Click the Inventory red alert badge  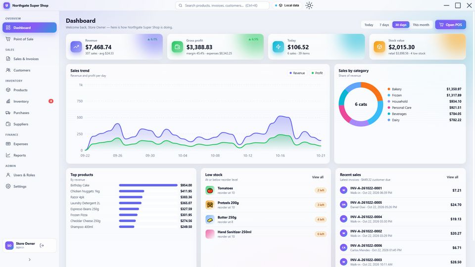coord(51,101)
